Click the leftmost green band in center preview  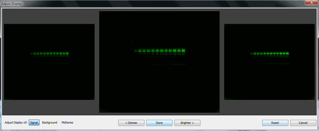click(136, 50)
